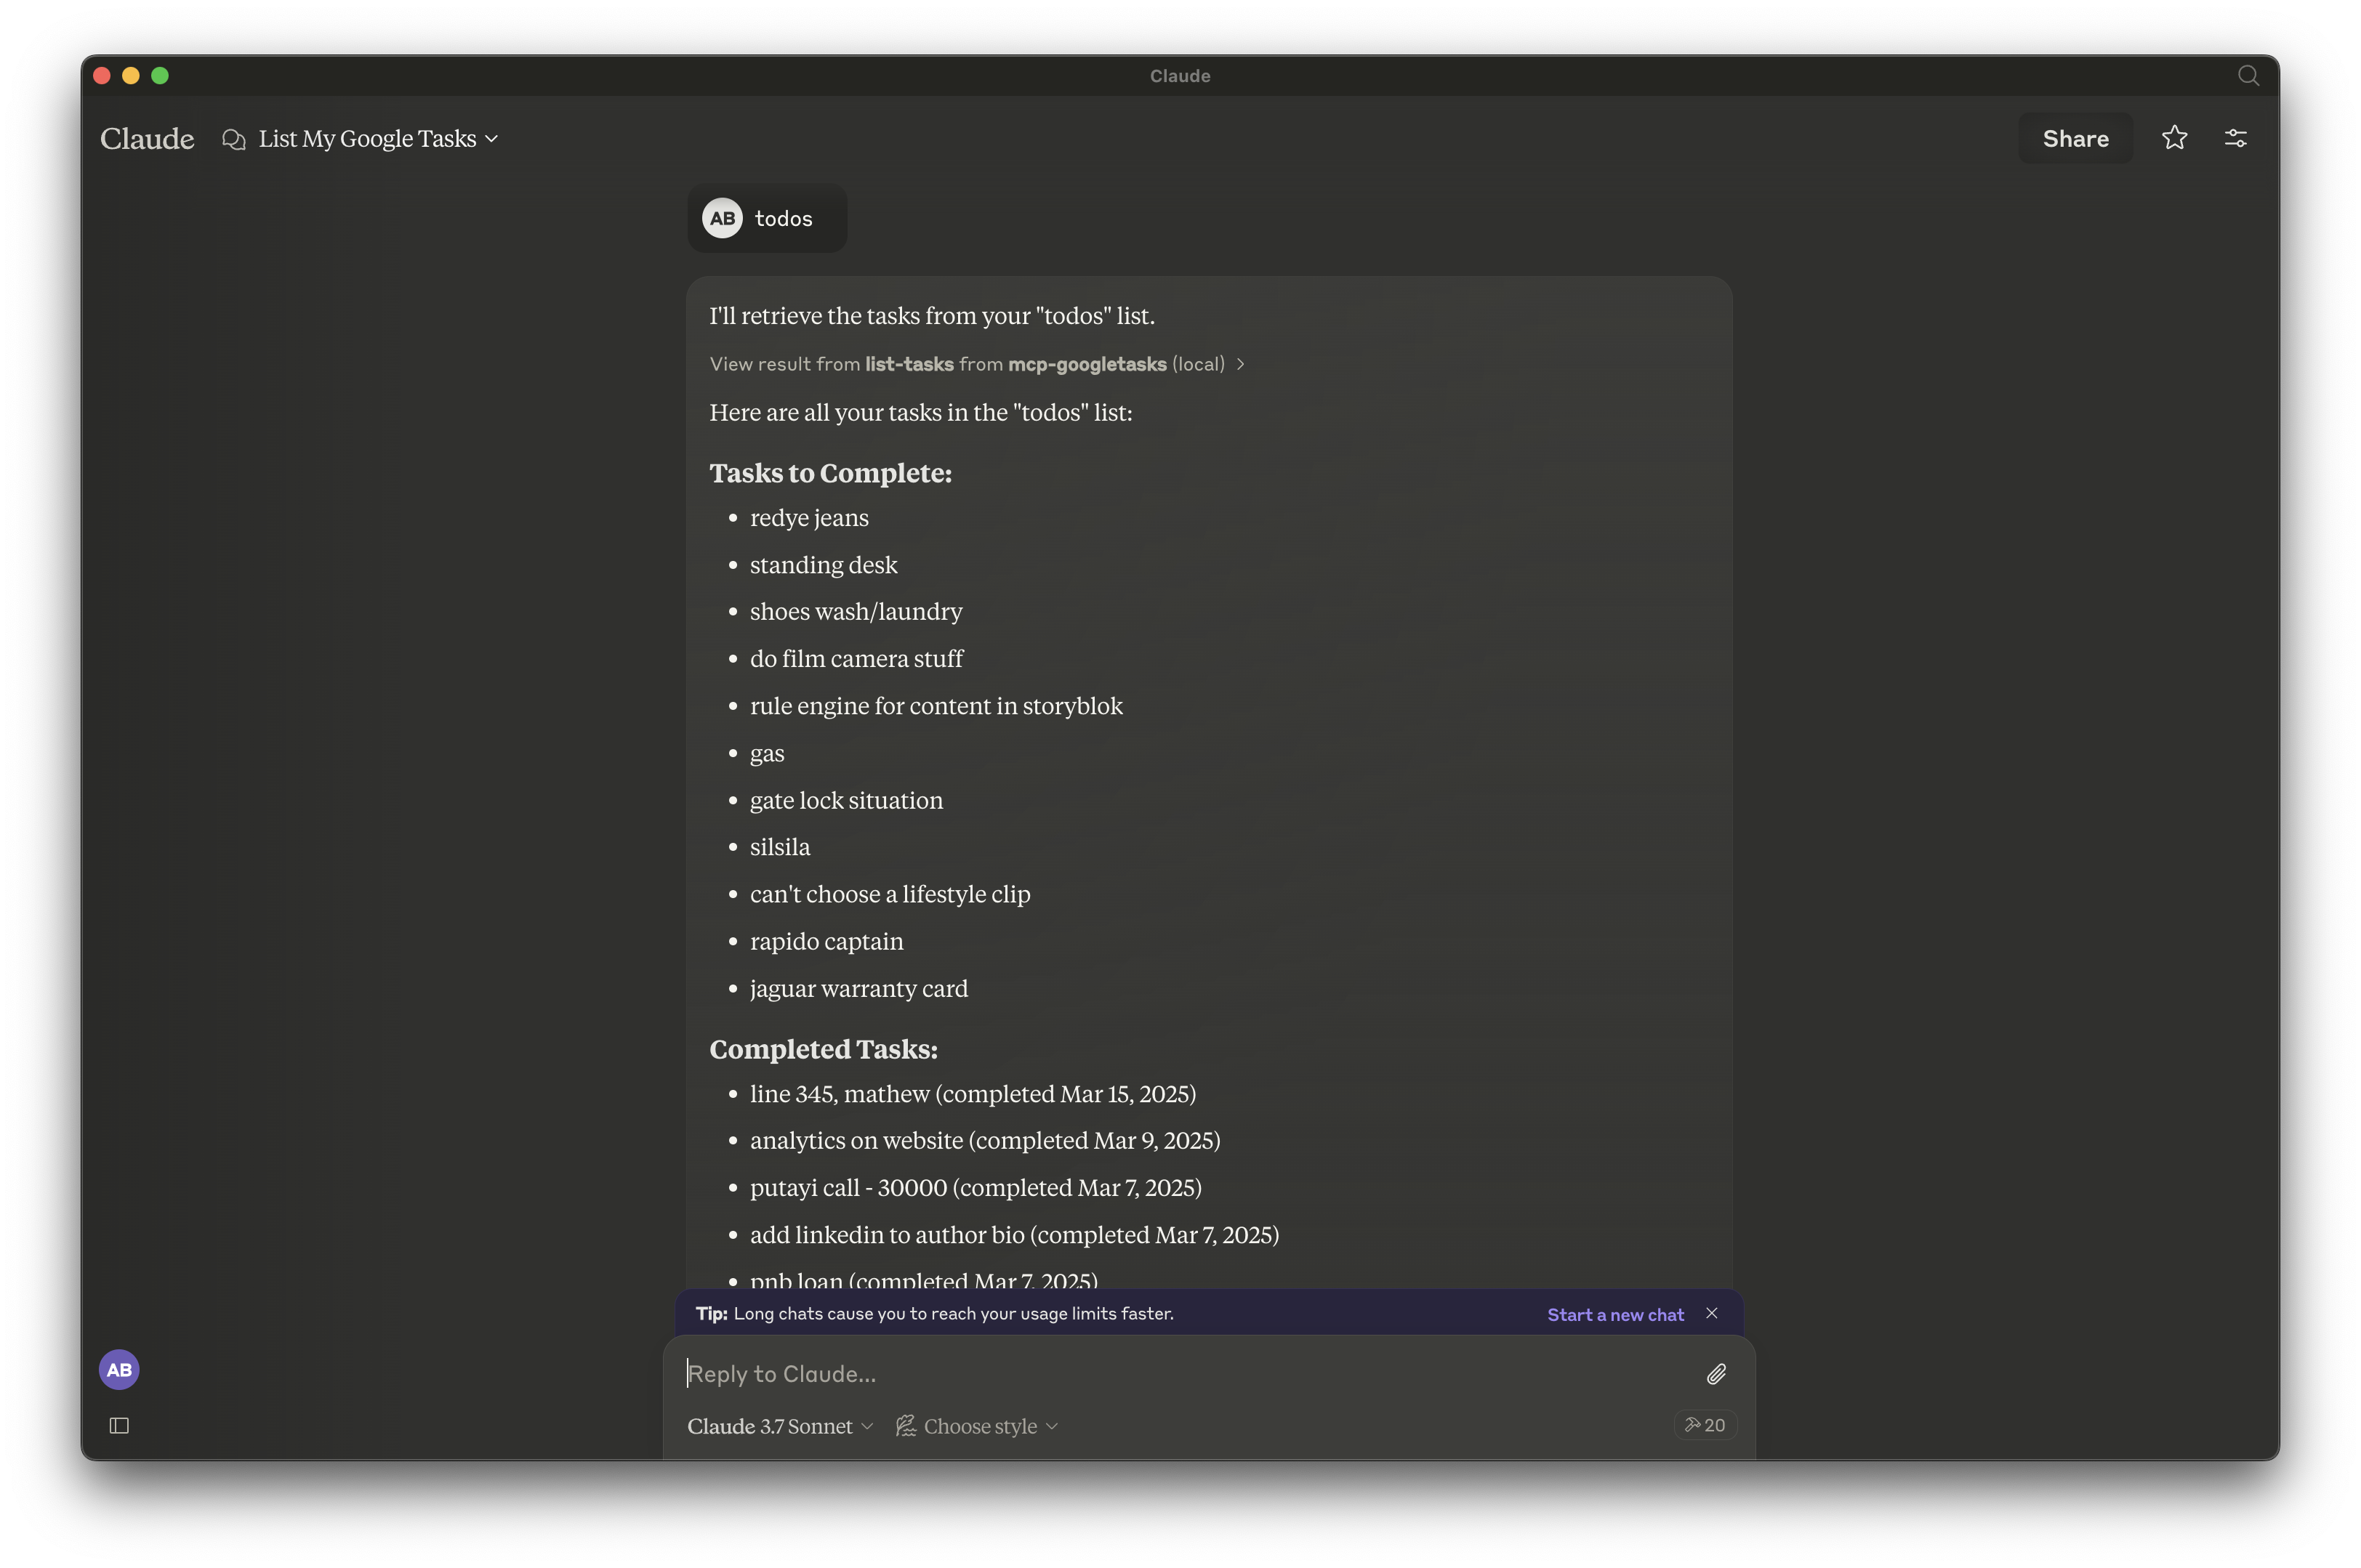Click the todos user message bubble
2361x1568 pixels.
[x=782, y=218]
